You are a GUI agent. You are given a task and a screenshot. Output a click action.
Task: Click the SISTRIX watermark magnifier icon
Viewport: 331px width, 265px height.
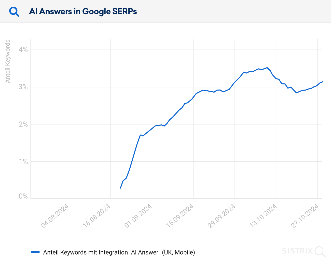[320, 251]
